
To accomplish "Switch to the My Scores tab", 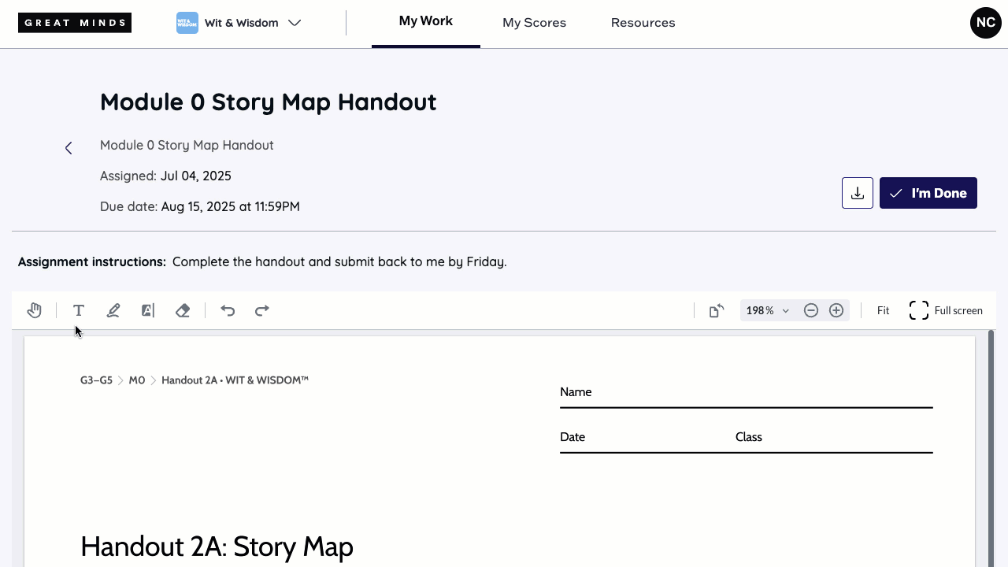I will point(534,23).
